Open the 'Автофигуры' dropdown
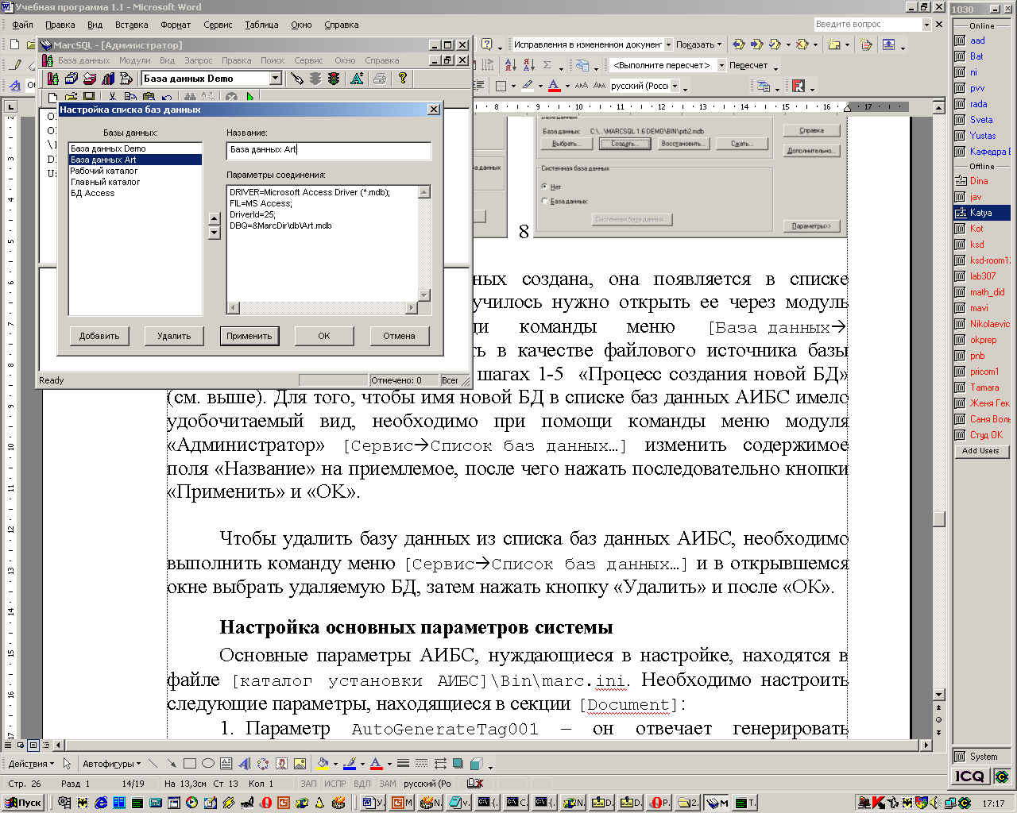Screen dimensions: 1017x813 pos(111,764)
